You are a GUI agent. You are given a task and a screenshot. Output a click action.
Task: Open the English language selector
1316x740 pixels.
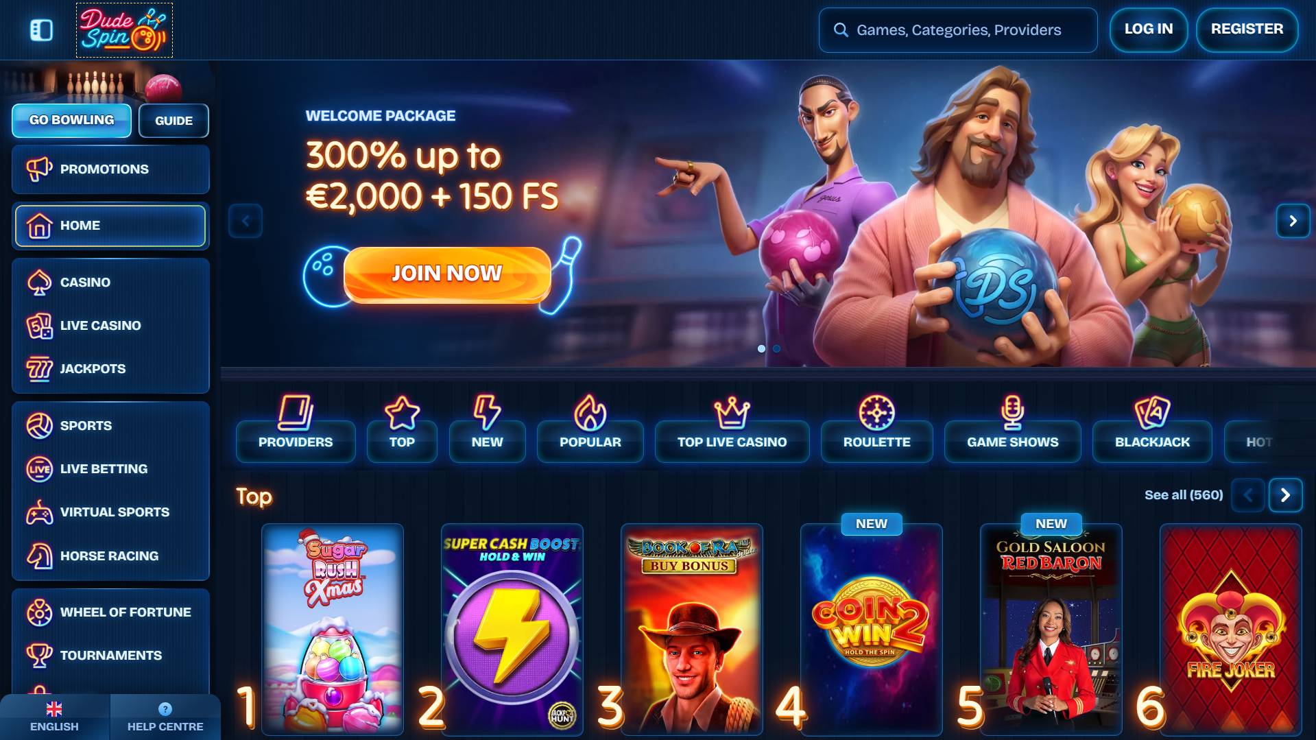[x=54, y=717]
